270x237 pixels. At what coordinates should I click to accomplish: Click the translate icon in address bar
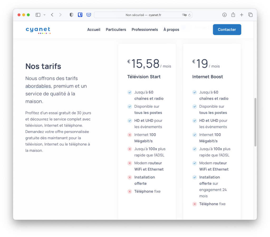[x=184, y=15]
